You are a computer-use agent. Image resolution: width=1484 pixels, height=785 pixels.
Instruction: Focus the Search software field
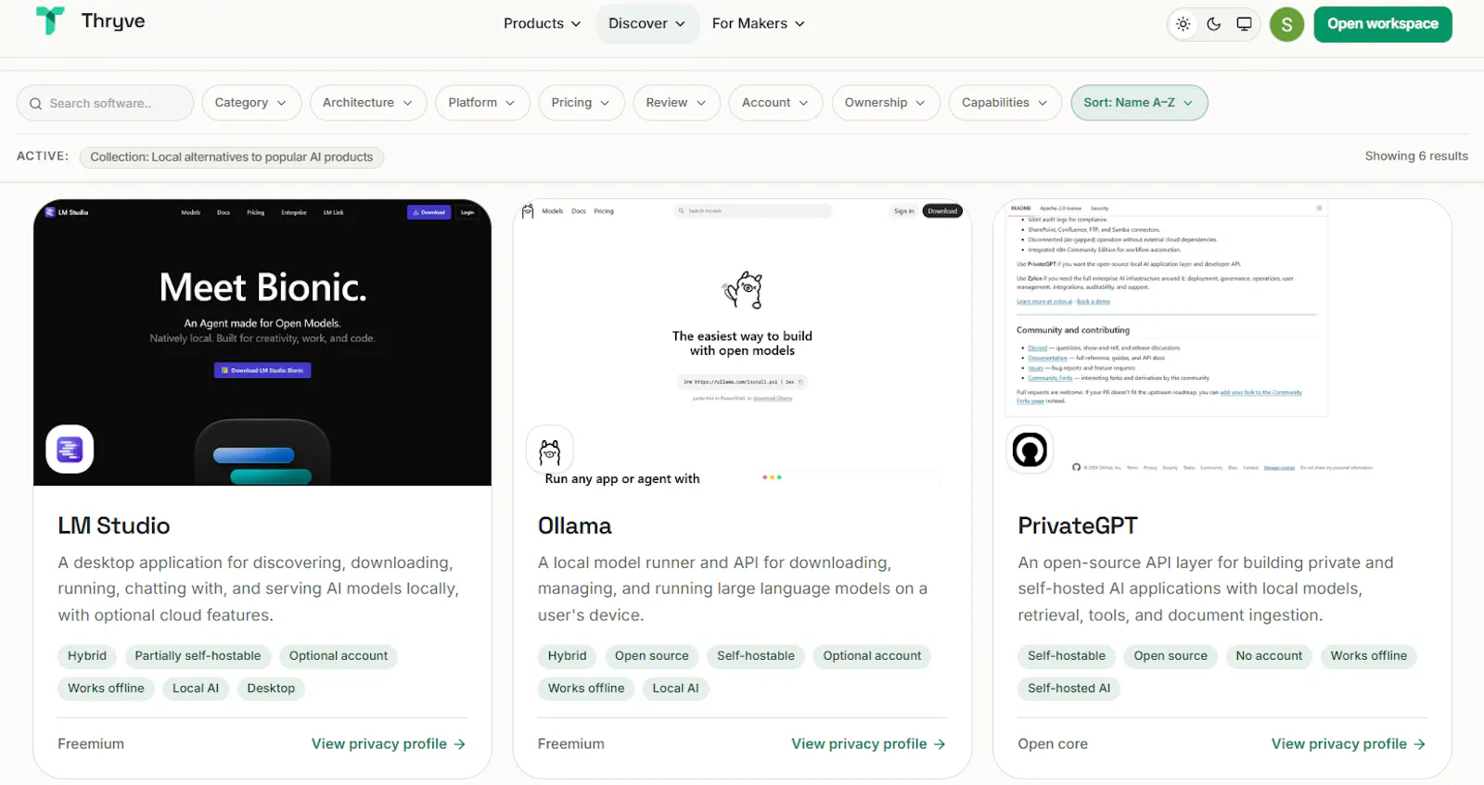tap(105, 103)
